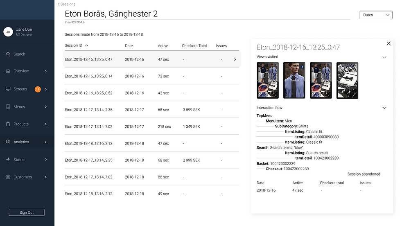Image resolution: width=402 pixels, height=226 pixels.
Task: Expand the Status submenu chevron
Action: tap(46, 160)
